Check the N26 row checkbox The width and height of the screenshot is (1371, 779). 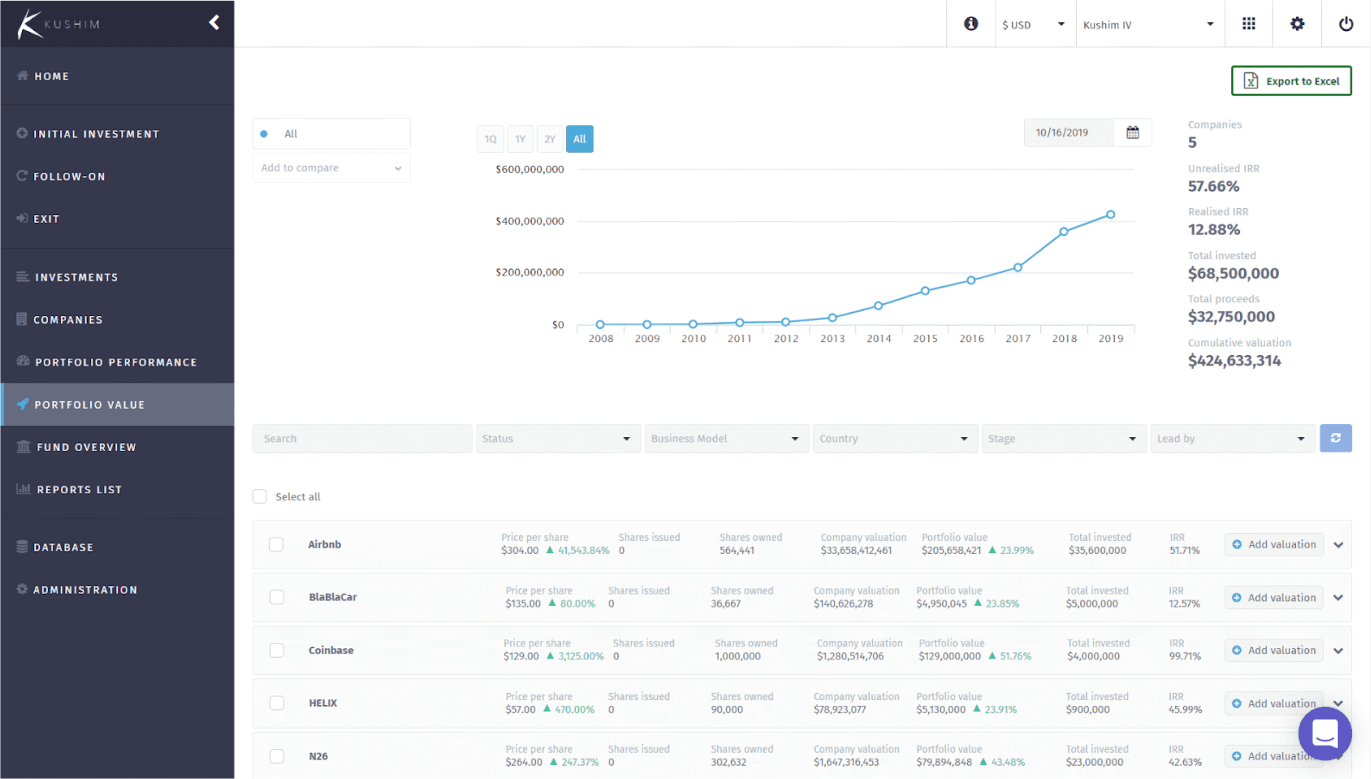point(277,756)
